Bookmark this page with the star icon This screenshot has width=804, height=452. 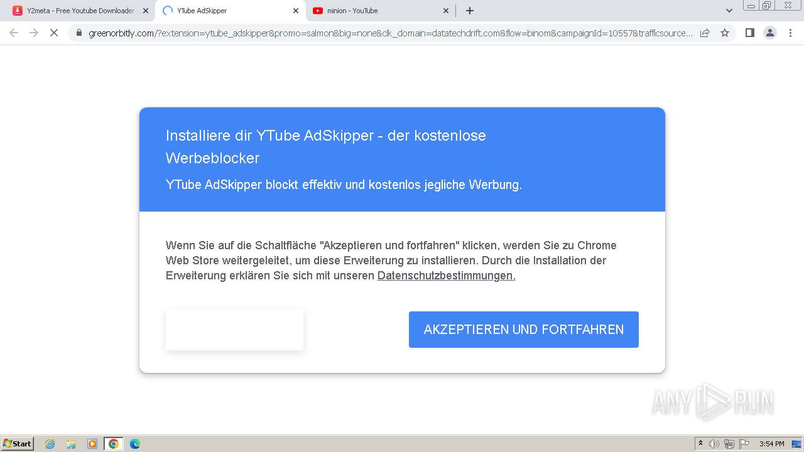725,33
